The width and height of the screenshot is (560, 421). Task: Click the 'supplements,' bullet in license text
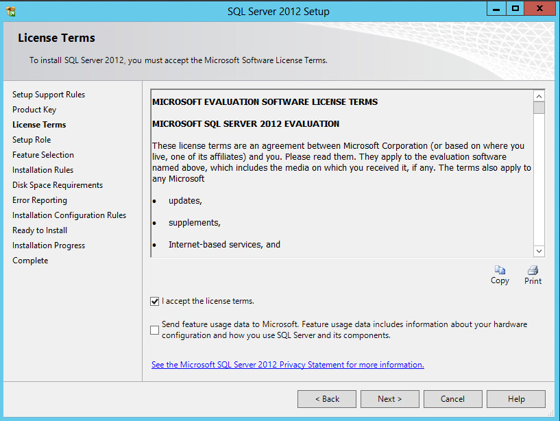click(195, 223)
